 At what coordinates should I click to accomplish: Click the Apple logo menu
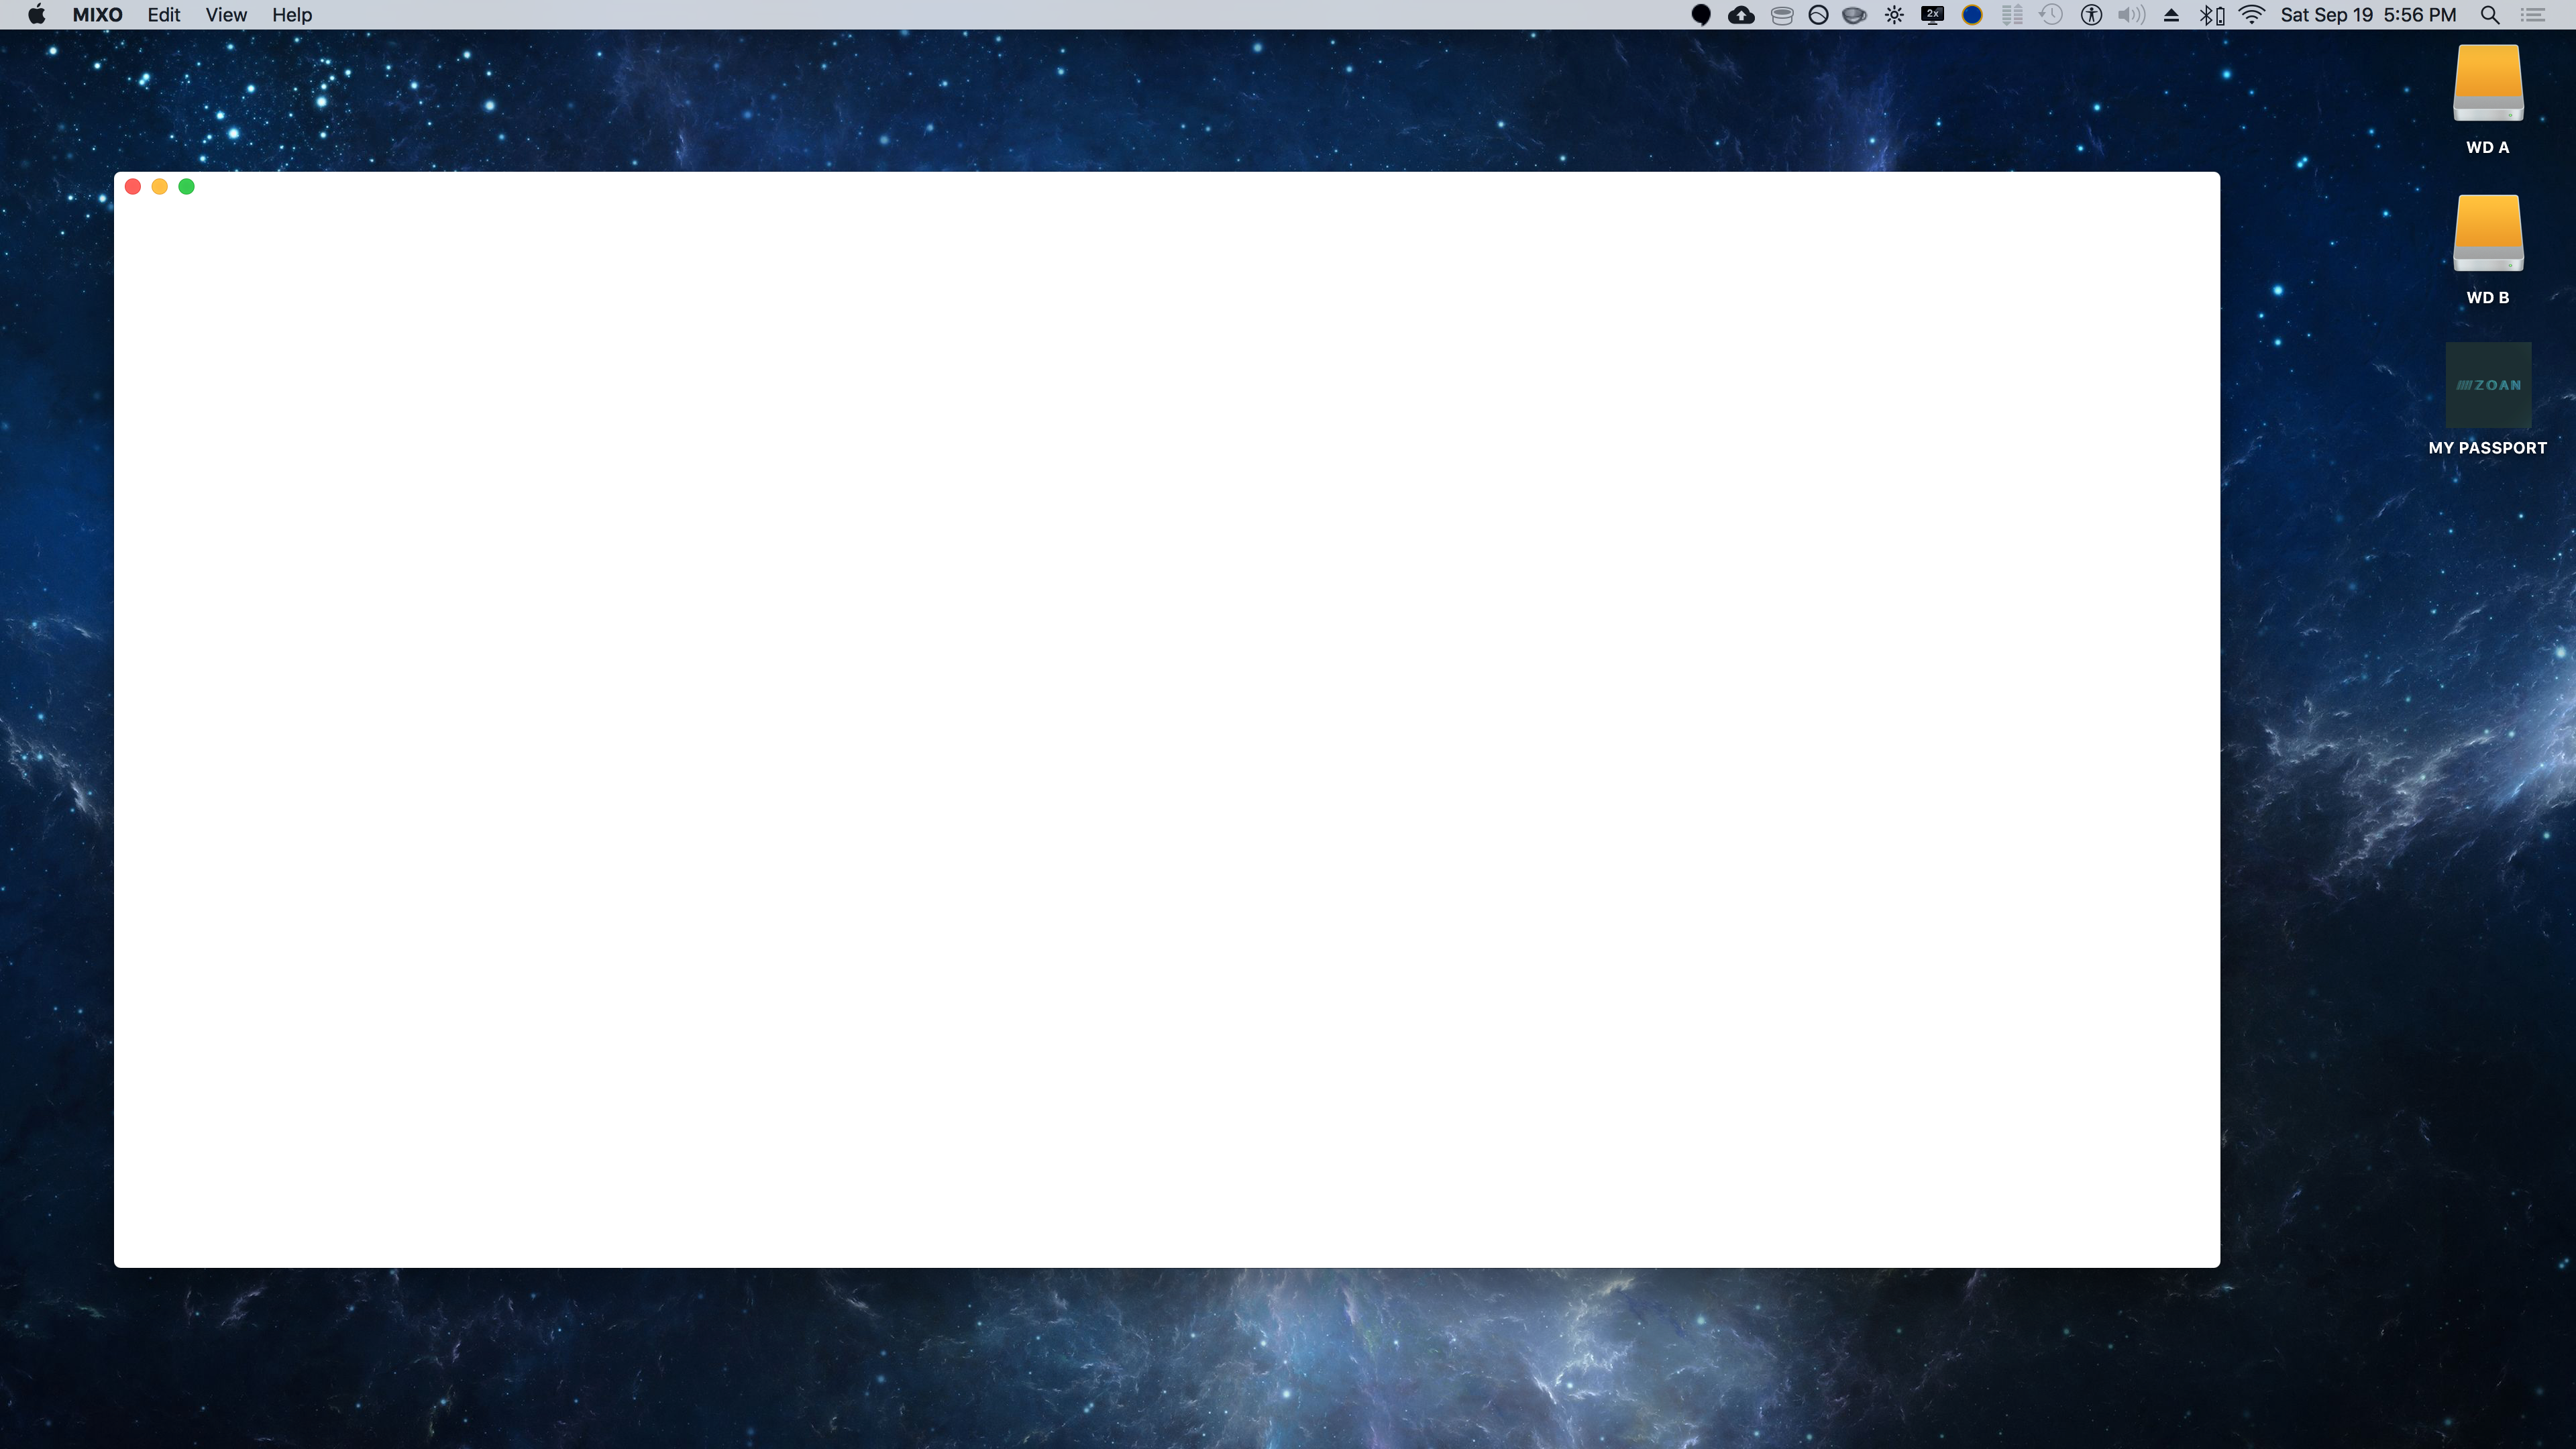(37, 15)
